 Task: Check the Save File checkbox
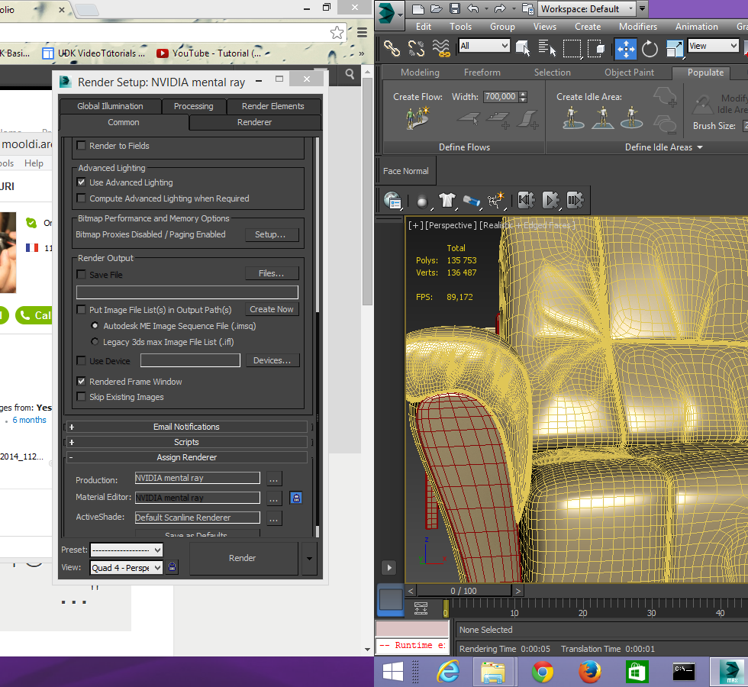(x=81, y=274)
